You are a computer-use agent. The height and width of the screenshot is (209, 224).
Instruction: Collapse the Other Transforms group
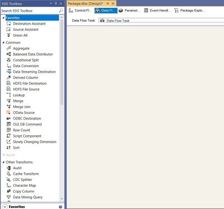pos(3,162)
